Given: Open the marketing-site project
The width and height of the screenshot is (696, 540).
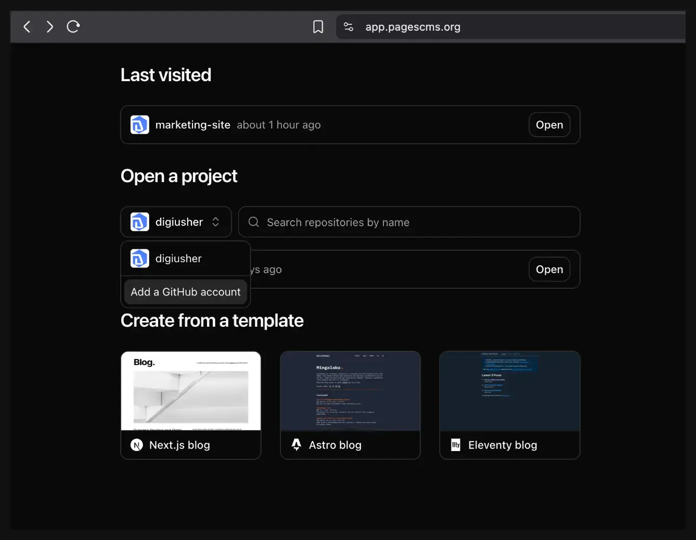Looking at the screenshot, I should coord(549,124).
